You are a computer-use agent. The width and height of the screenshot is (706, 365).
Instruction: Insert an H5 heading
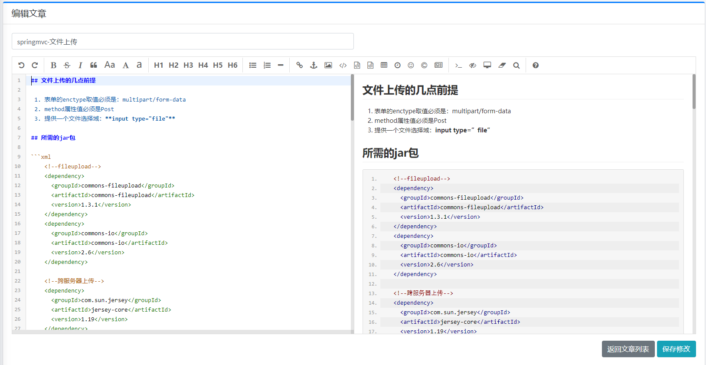coord(218,65)
